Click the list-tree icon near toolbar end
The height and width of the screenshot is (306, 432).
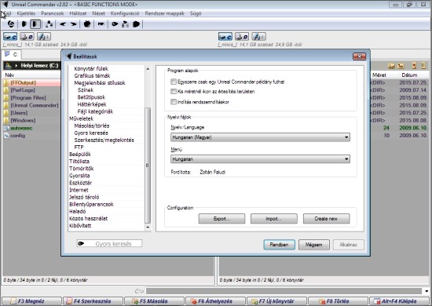pos(126,24)
